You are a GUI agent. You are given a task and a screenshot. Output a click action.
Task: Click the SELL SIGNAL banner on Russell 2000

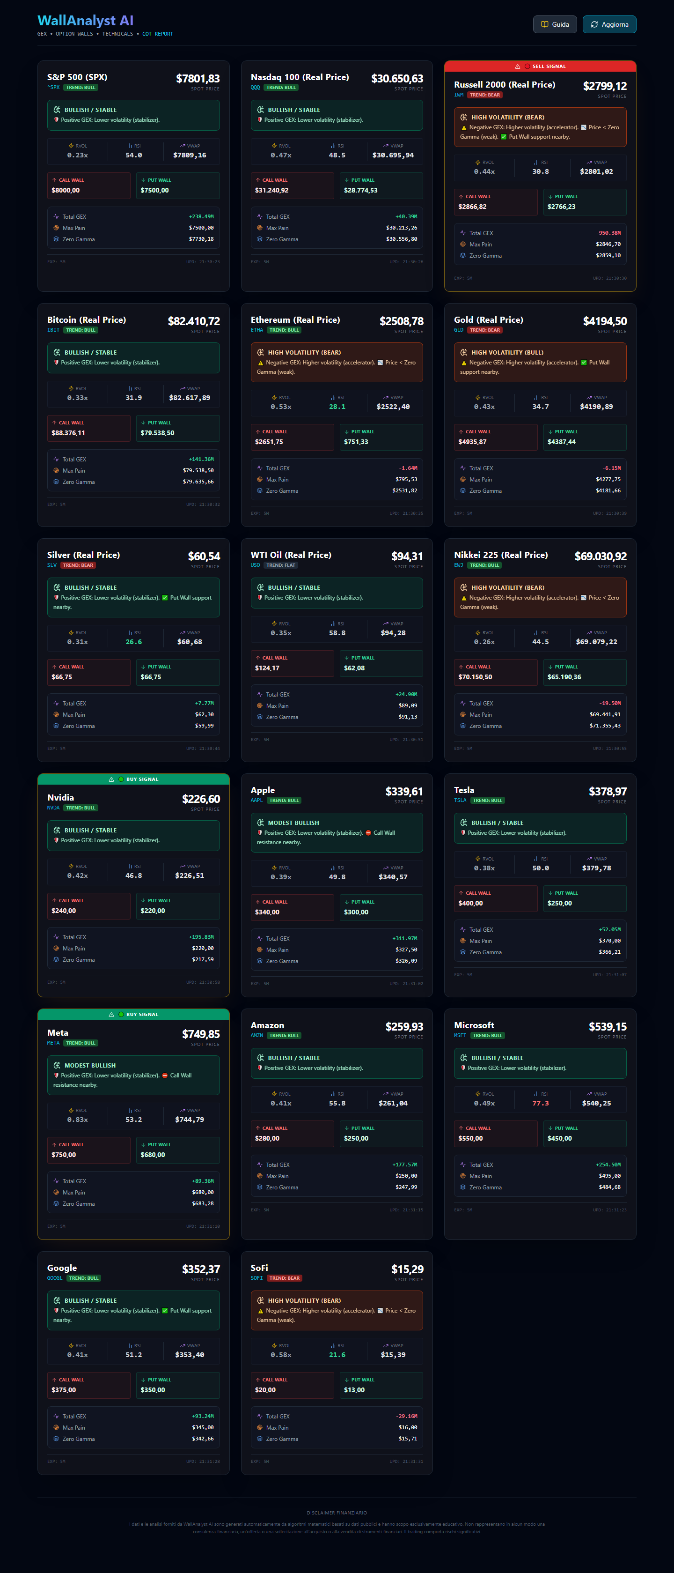coord(540,66)
